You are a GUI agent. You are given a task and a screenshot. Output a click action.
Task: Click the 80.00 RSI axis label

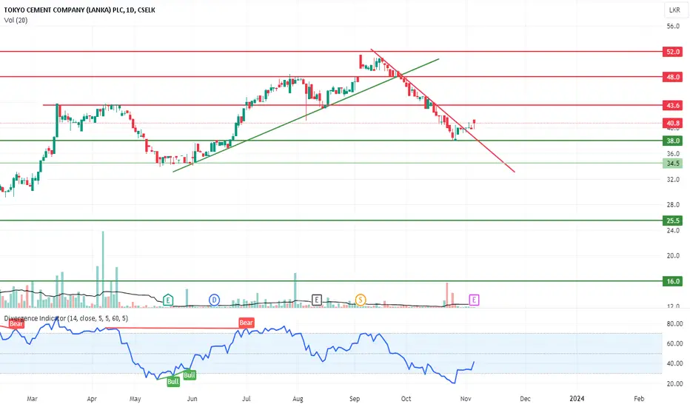[x=674, y=324]
